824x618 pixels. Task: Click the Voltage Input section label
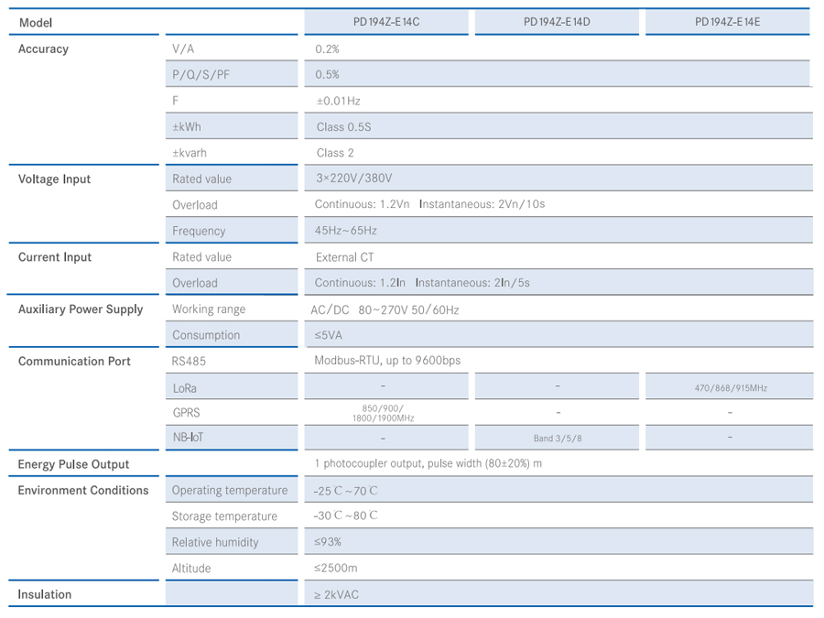[54, 179]
